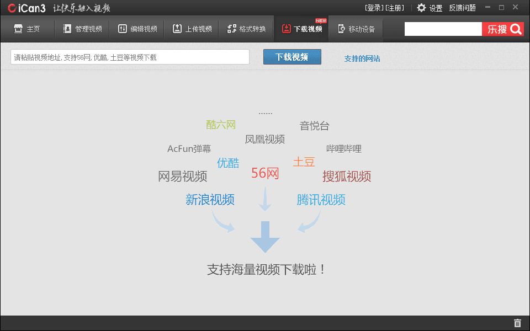This screenshot has height=331, width=530.
Task: Click the 支持海量视频下载啦 caption
Action: [x=266, y=270]
